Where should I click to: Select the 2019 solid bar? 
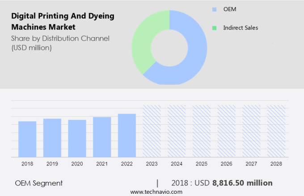[52, 138]
